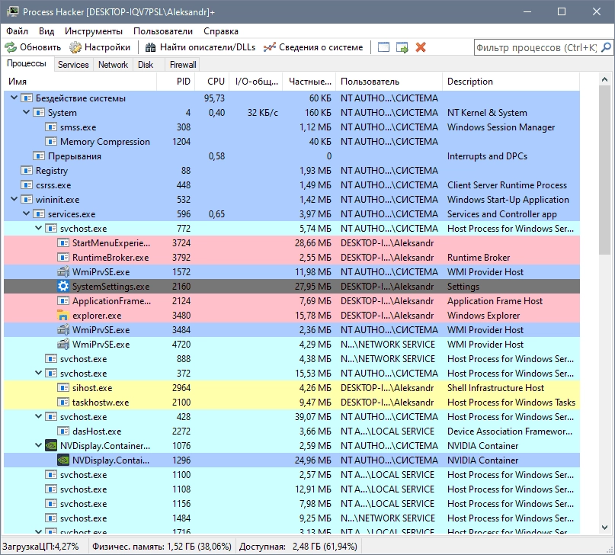Sort by the Description column header
This screenshot has width=615, height=555.
pyautogui.click(x=511, y=81)
